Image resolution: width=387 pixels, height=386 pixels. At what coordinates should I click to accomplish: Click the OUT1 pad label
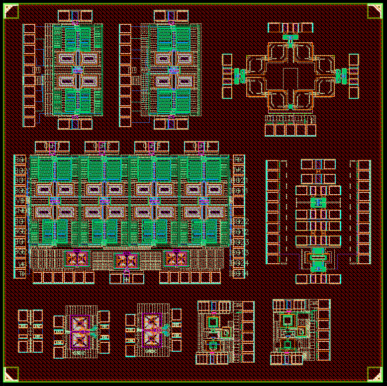(x=52, y=146)
